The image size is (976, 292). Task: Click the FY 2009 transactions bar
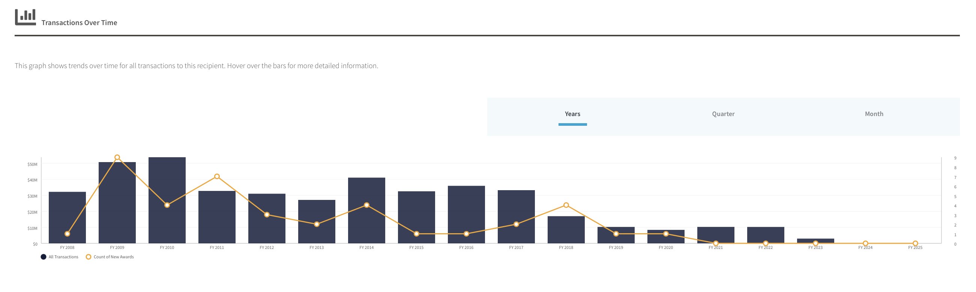[117, 203]
